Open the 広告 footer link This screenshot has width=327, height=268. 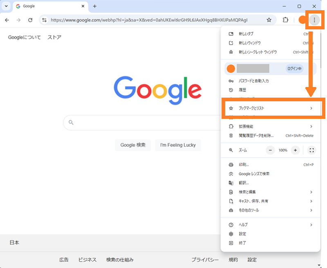64,260
